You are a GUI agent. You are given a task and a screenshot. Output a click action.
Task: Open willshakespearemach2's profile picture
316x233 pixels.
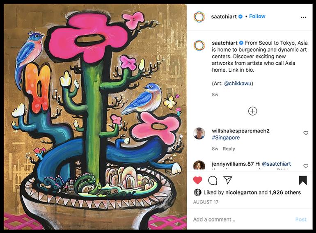199,133
